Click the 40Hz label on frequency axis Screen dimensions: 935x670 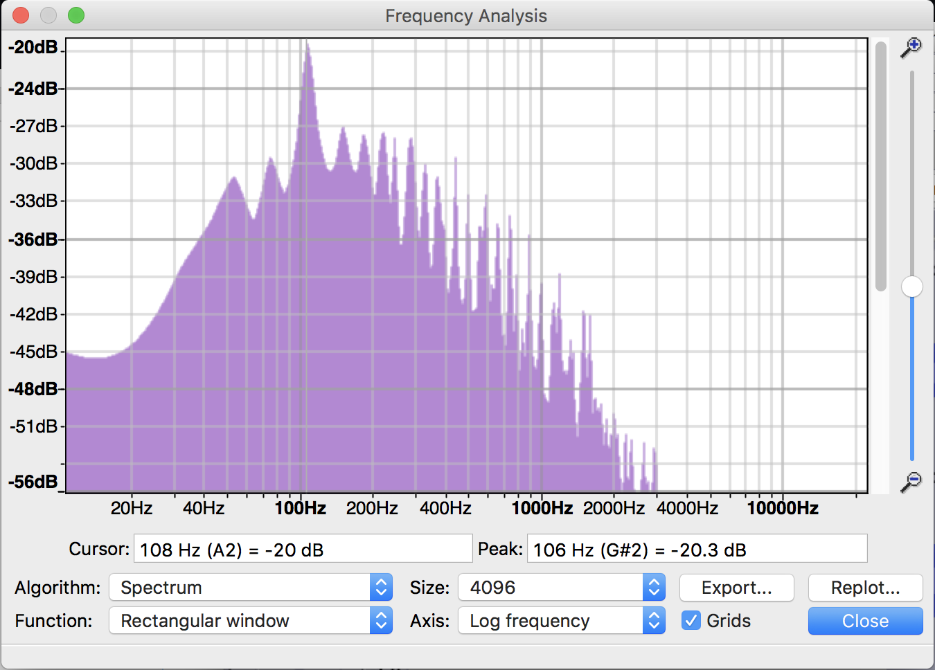[204, 508]
